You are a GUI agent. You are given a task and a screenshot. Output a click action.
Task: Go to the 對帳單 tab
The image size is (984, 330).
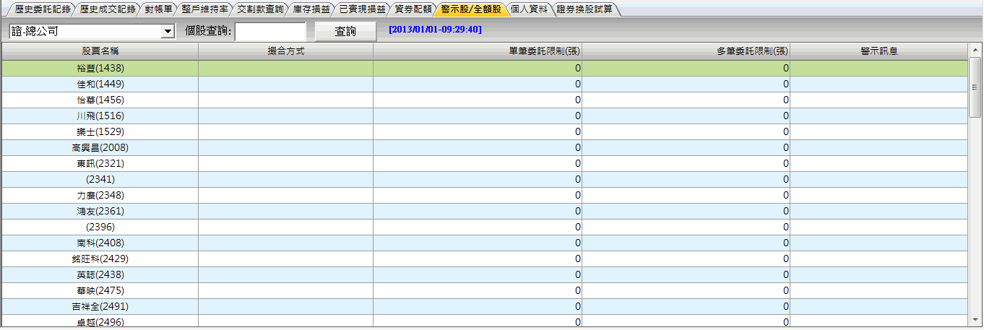point(158,9)
